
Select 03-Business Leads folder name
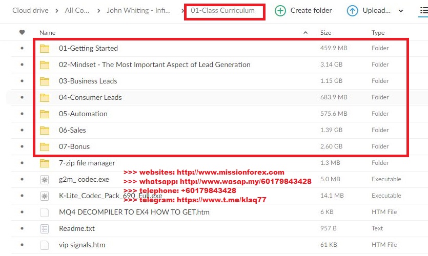pyautogui.click(x=88, y=81)
